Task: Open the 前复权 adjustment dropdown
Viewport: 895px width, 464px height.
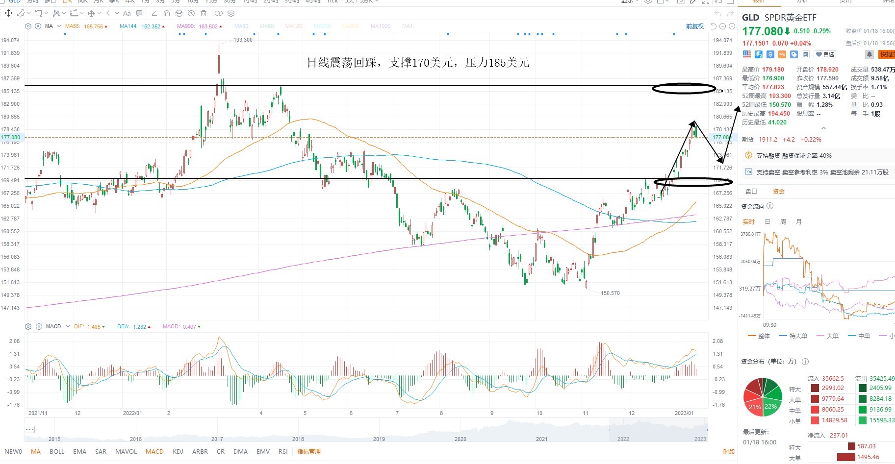Action: click(x=695, y=26)
